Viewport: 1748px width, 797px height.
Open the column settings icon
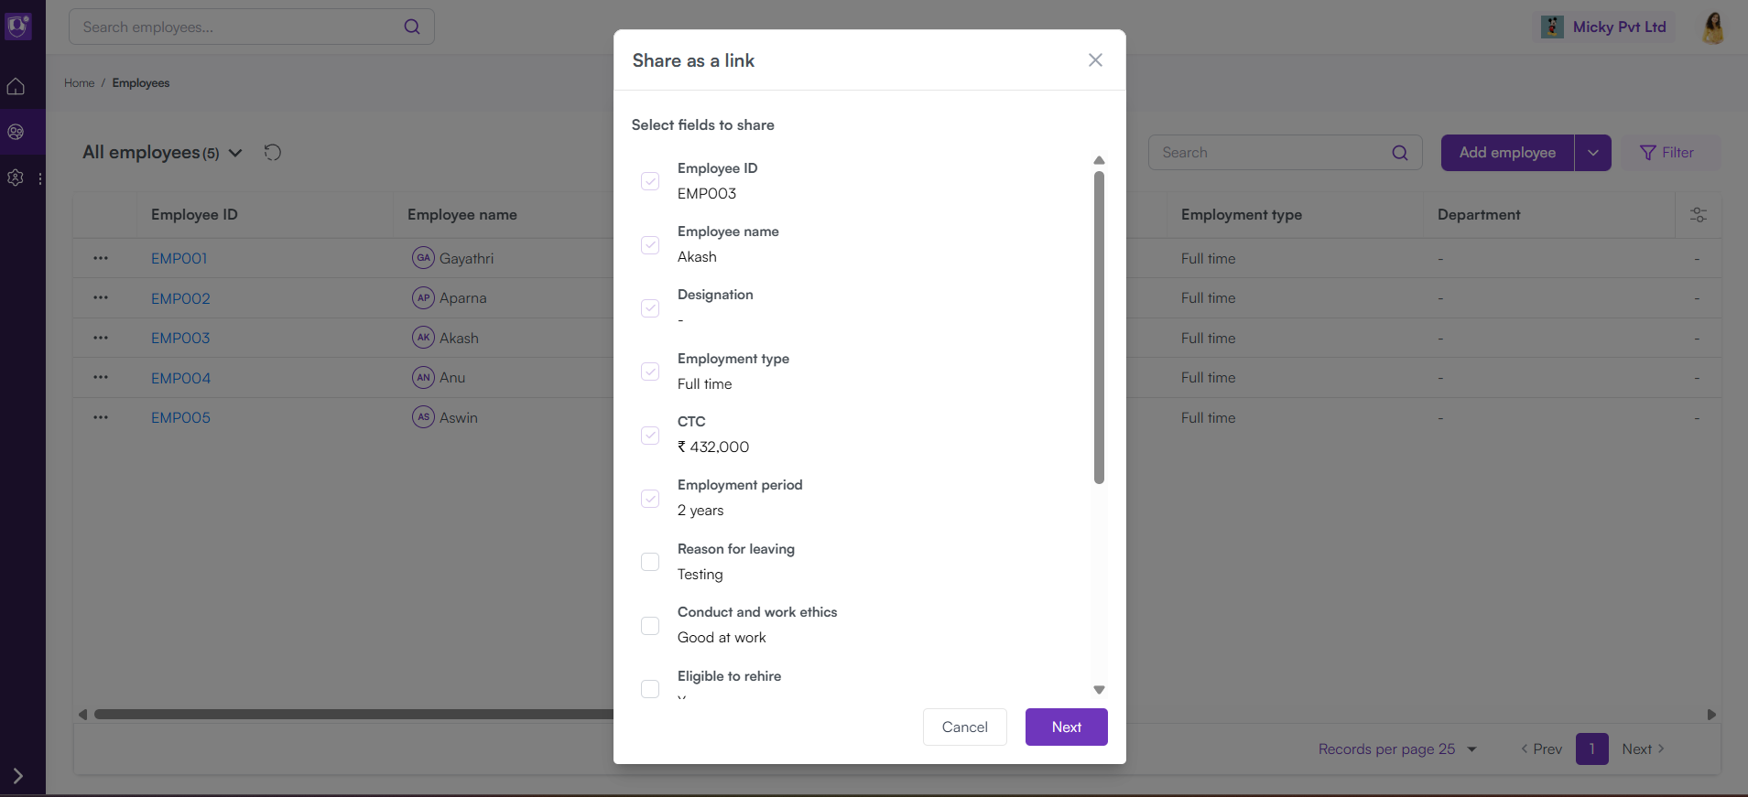[1698, 215]
